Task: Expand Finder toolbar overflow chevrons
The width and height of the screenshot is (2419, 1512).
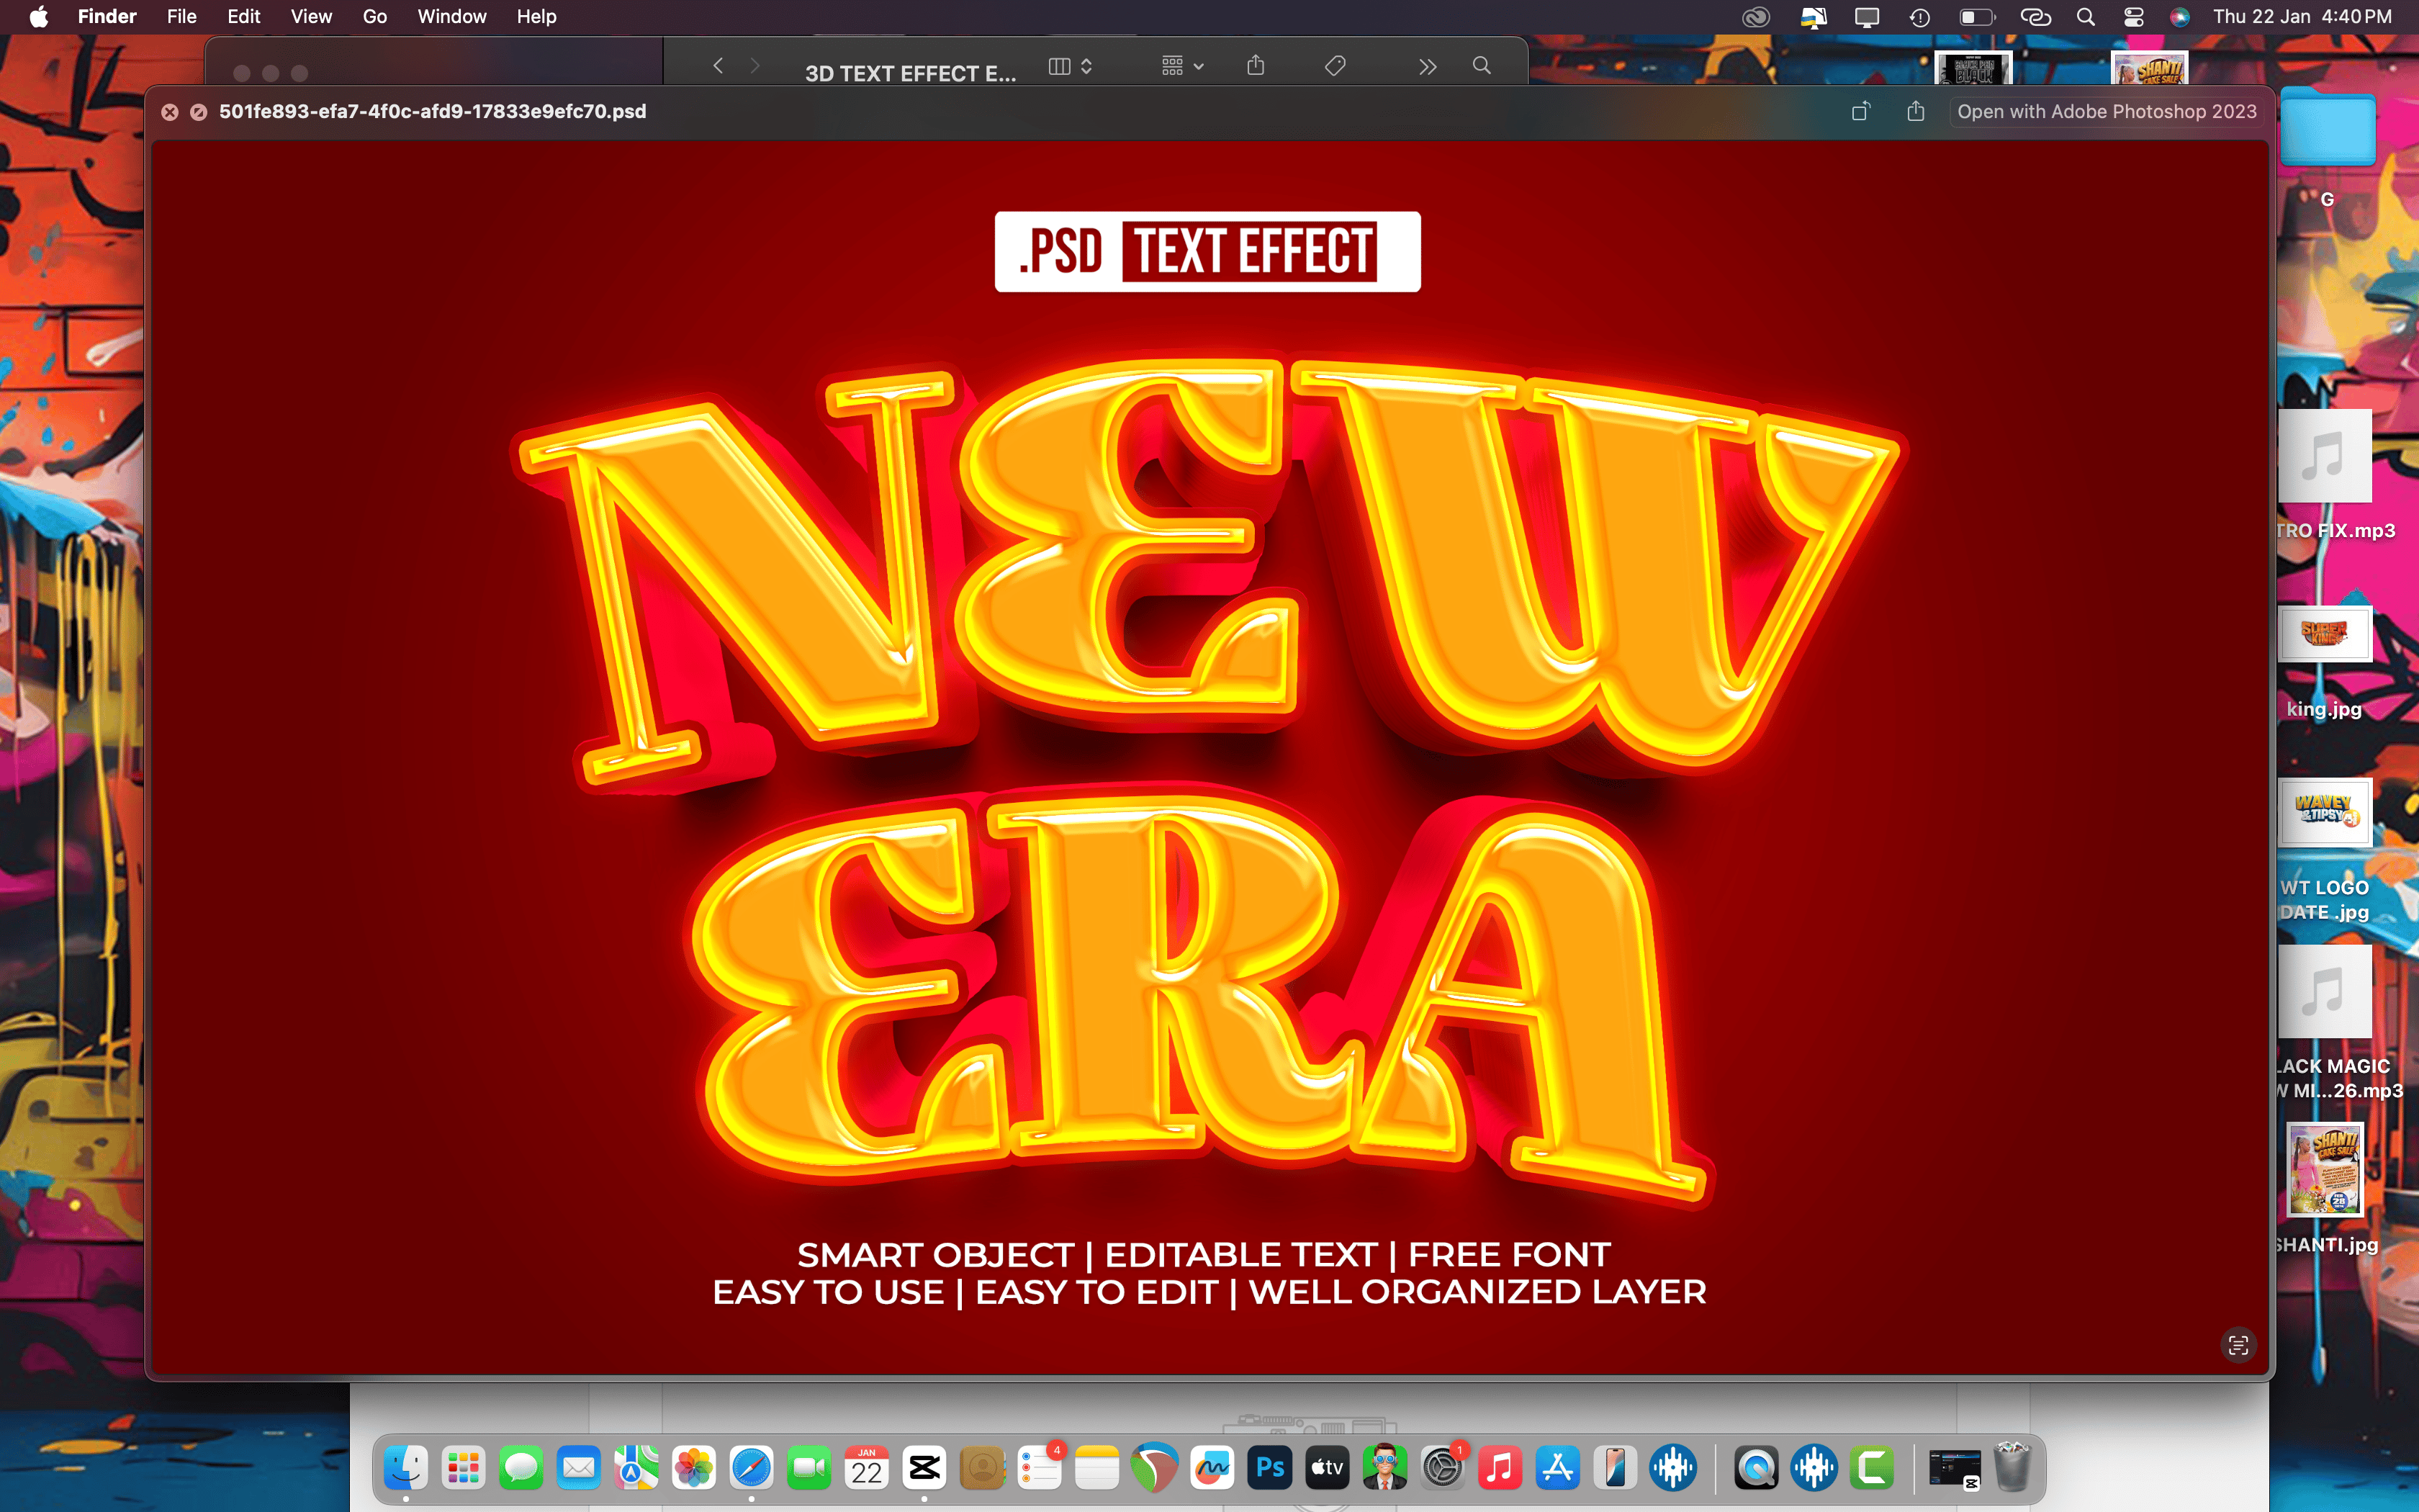Action: (1428, 67)
